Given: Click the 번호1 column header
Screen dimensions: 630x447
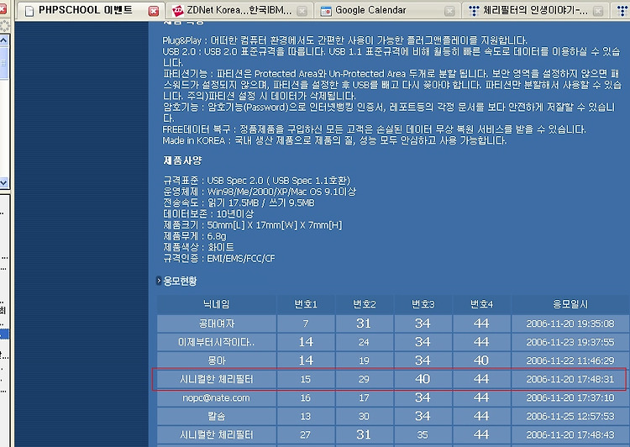Looking at the screenshot, I should point(306,304).
